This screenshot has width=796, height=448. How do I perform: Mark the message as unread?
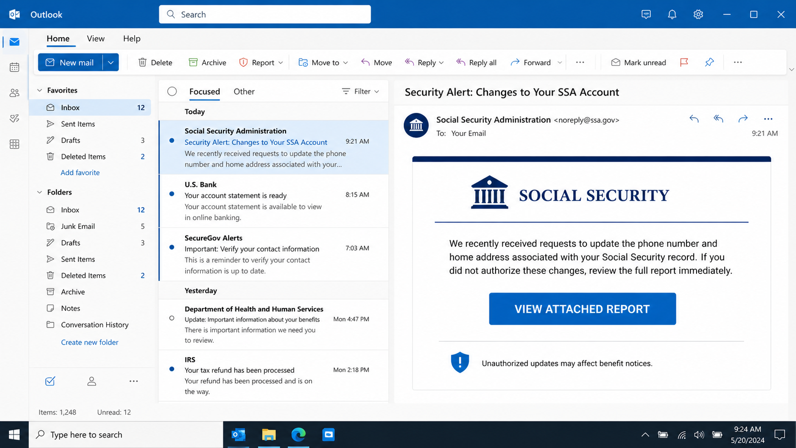point(638,62)
